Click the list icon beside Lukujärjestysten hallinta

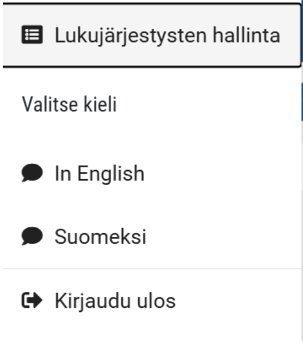(32, 35)
